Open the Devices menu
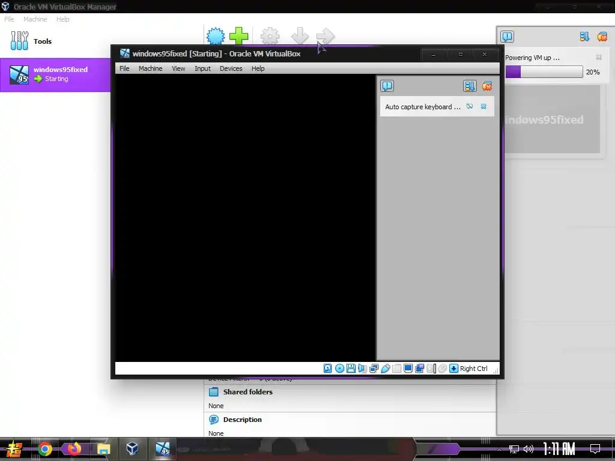The width and height of the screenshot is (615, 461). [x=231, y=68]
